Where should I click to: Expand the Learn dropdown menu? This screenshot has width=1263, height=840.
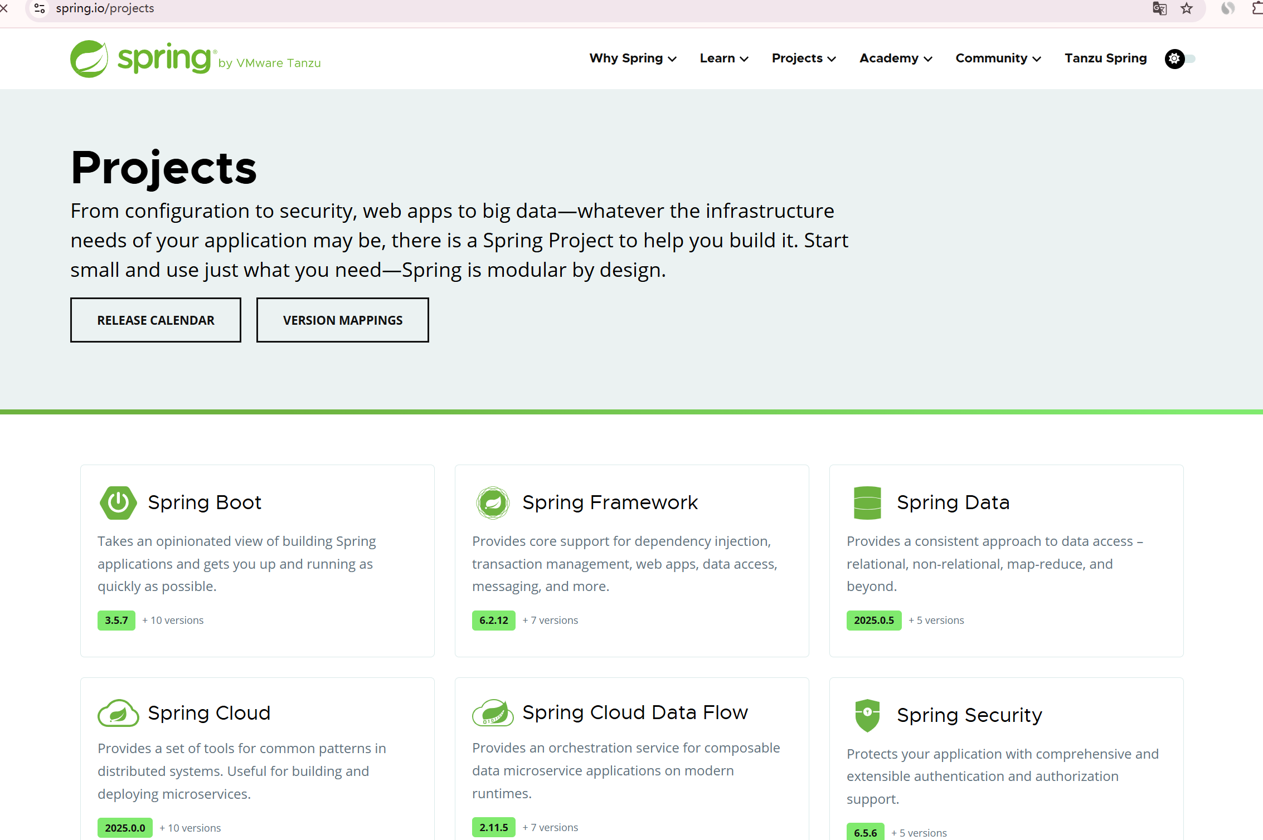tap(723, 58)
